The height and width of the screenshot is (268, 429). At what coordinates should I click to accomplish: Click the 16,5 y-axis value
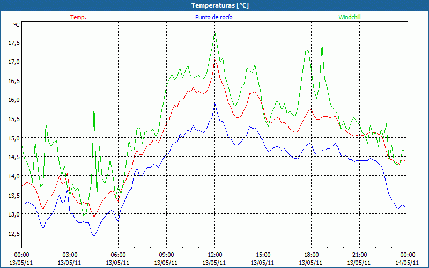pyautogui.click(x=14, y=81)
